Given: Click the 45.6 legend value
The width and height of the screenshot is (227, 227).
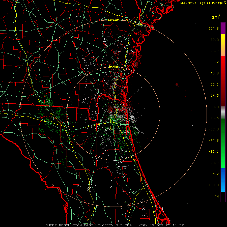Looking at the screenshot, I should (215, 73).
